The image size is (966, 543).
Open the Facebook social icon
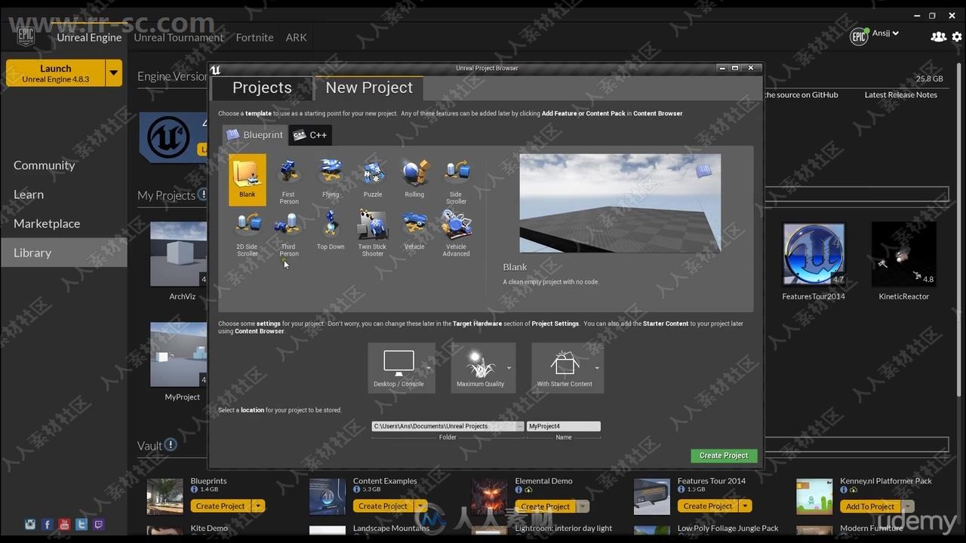[47, 524]
